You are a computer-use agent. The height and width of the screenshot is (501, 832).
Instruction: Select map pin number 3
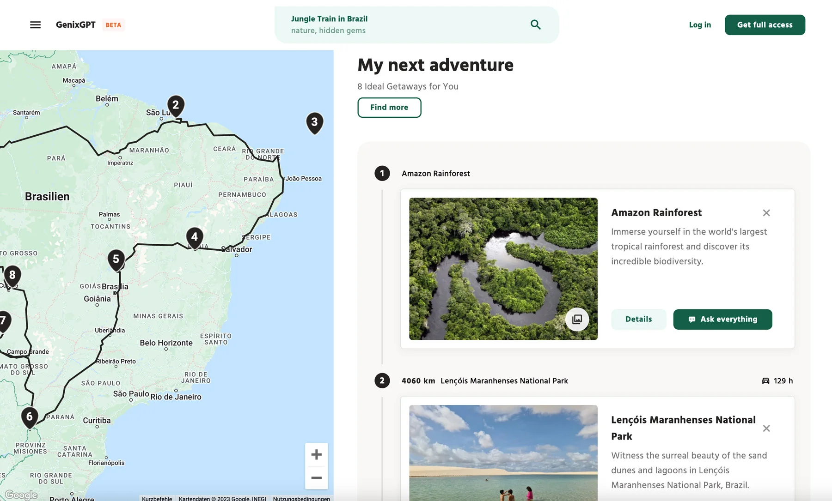coord(315,123)
